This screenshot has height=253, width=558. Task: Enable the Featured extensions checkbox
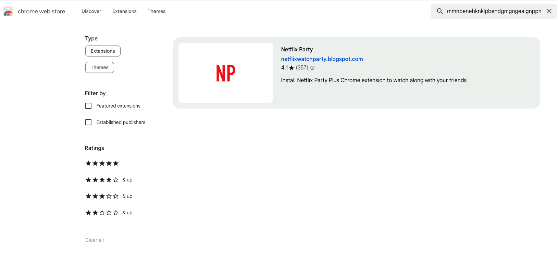pos(88,106)
